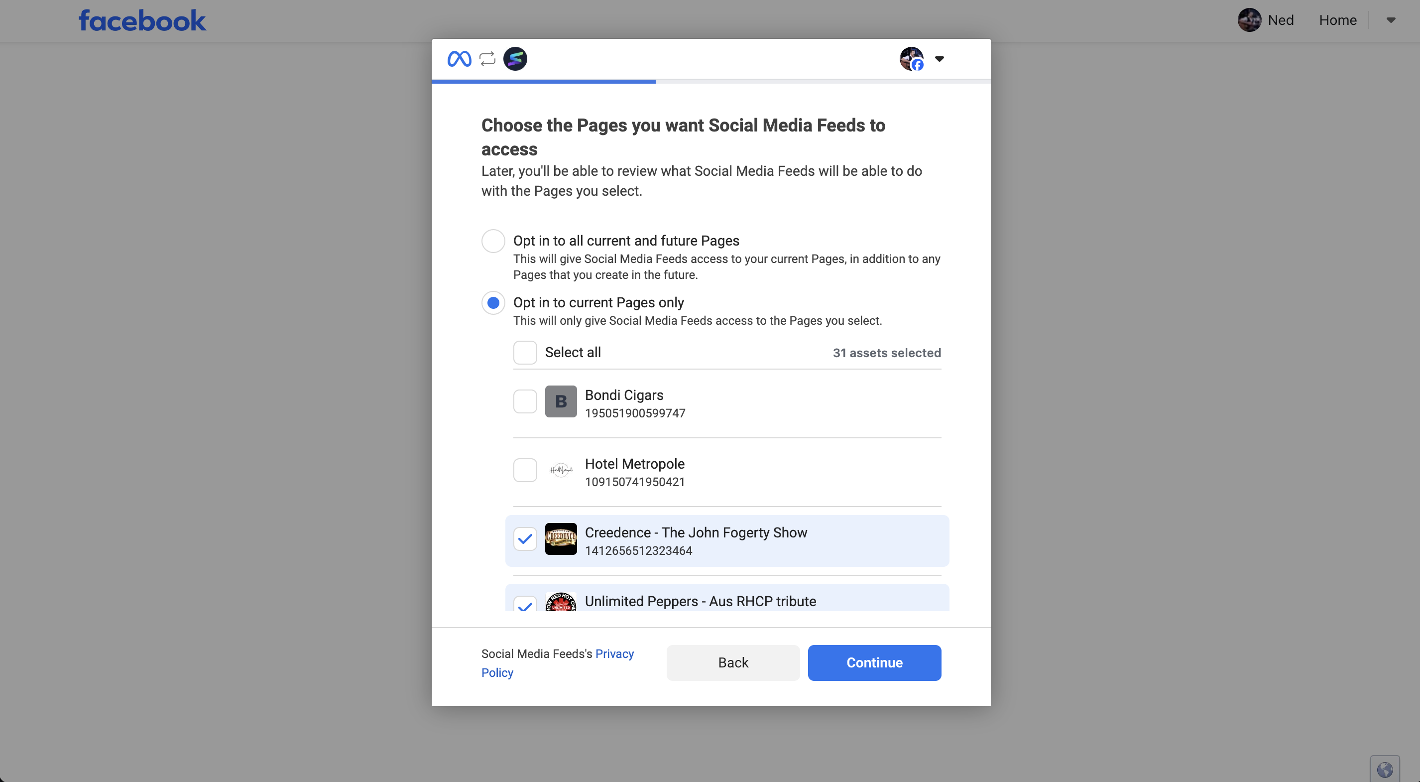Open the account switcher dropdown in dialog
This screenshot has height=782, width=1420.
[x=940, y=59]
